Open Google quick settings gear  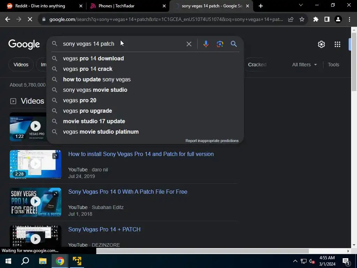[321, 44]
